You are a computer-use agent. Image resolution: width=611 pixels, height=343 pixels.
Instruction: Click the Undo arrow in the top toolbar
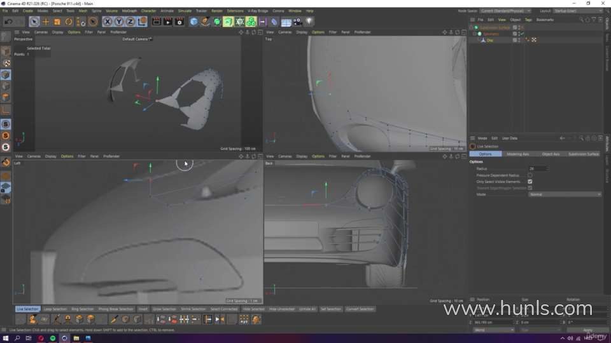click(x=8, y=22)
